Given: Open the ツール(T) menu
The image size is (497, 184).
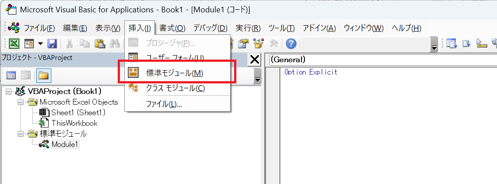Looking at the screenshot, I should click(282, 28).
